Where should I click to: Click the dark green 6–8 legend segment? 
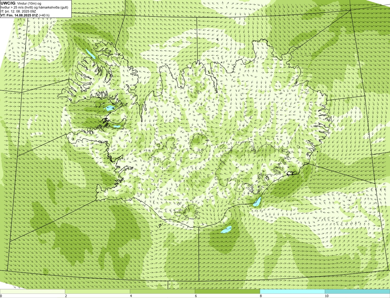pos(227,292)
